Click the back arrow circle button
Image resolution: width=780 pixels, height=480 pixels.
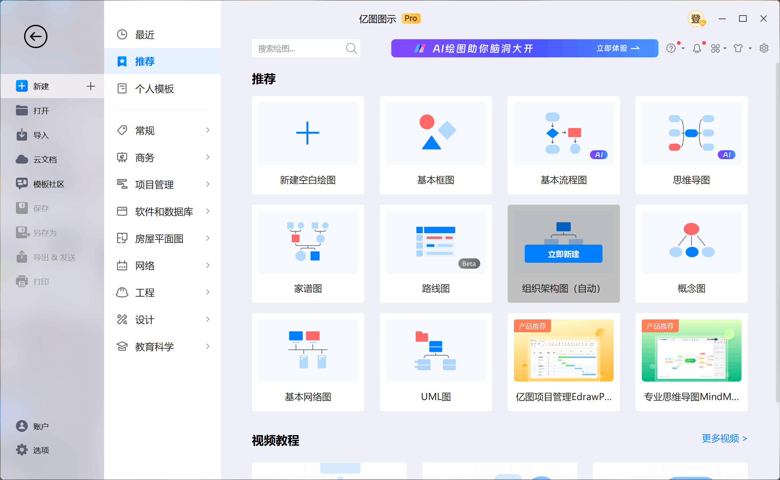(x=36, y=37)
